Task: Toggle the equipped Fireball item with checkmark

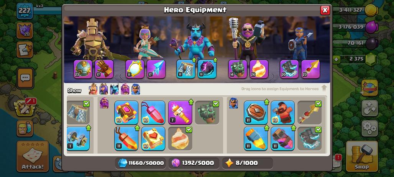Action: [180, 139]
